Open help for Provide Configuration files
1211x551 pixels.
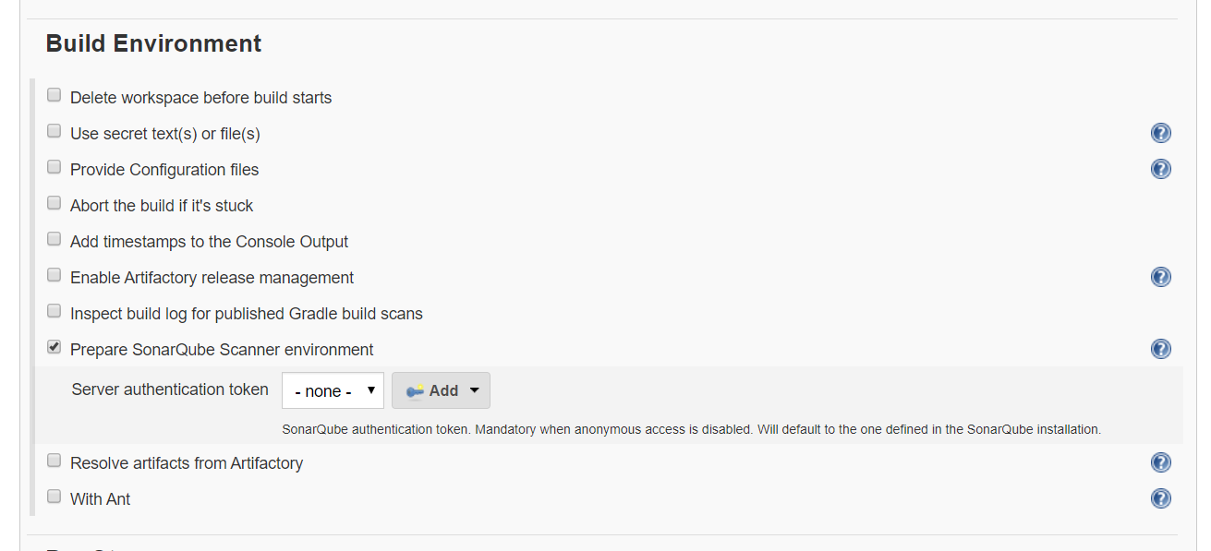pos(1160,169)
